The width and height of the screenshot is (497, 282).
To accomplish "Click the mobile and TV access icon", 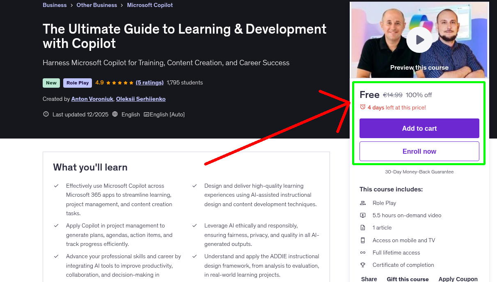I will pos(363,240).
